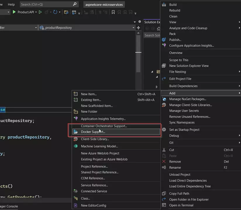The height and width of the screenshot is (210, 241).
Task: Click the Client-Side Library globe icon
Action: tap(76, 139)
